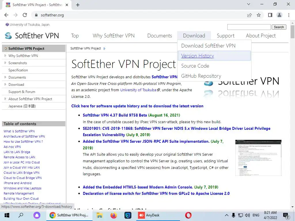Open taskbar search magnifier
Screen dimensions: 295x221
[21, 215]
